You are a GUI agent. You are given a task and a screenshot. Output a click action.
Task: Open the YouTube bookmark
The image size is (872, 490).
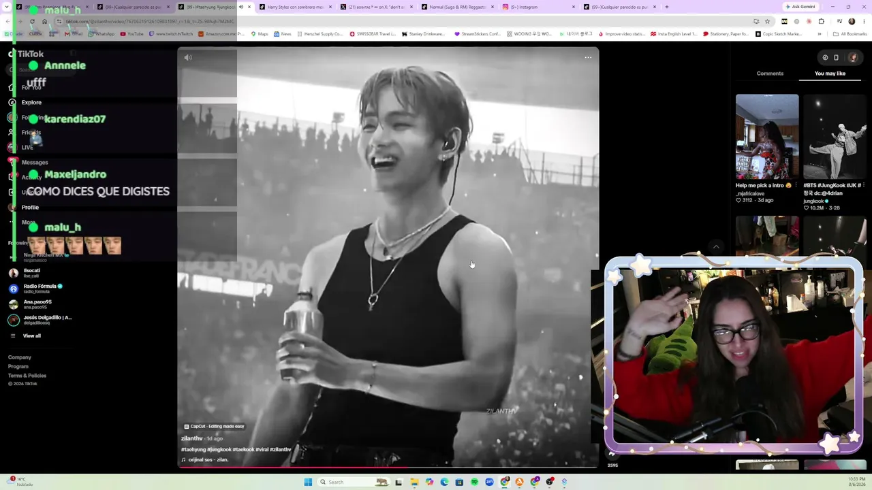pos(131,34)
